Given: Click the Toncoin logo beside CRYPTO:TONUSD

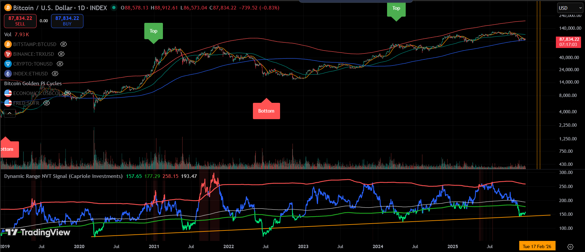Looking at the screenshot, I should 8,64.
